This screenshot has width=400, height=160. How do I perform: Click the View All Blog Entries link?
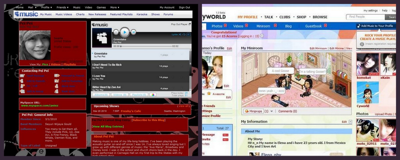108,127
